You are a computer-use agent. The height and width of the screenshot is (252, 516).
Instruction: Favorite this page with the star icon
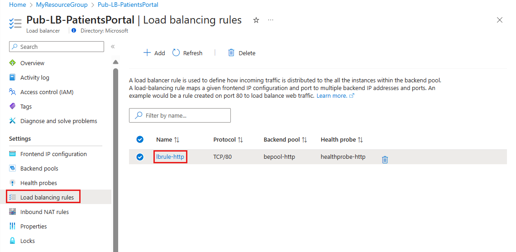click(x=256, y=20)
